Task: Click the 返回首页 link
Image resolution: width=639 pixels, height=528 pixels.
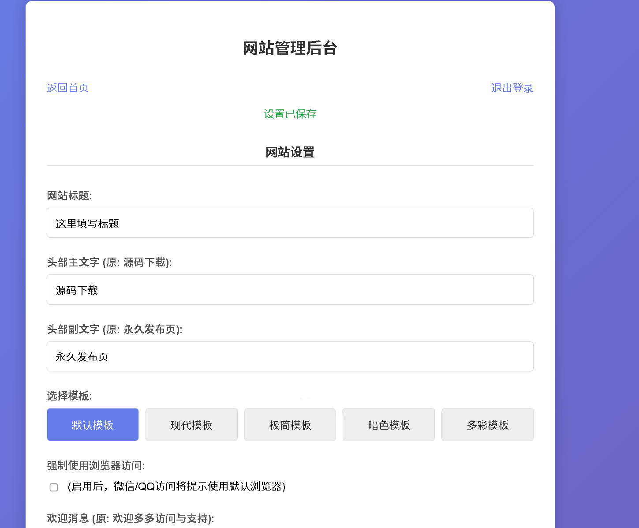Action: (67, 88)
